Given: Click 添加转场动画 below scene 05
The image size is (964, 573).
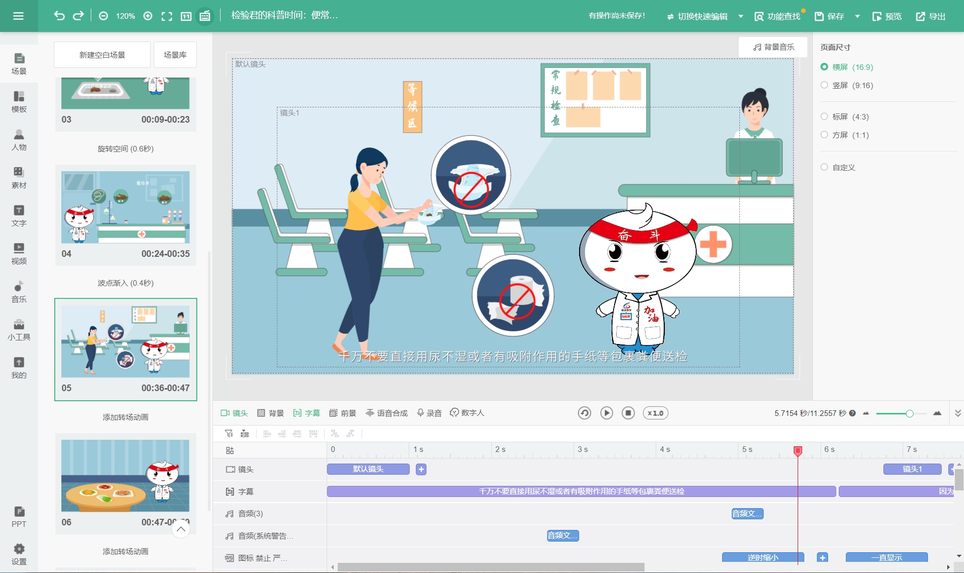Looking at the screenshot, I should pos(125,417).
